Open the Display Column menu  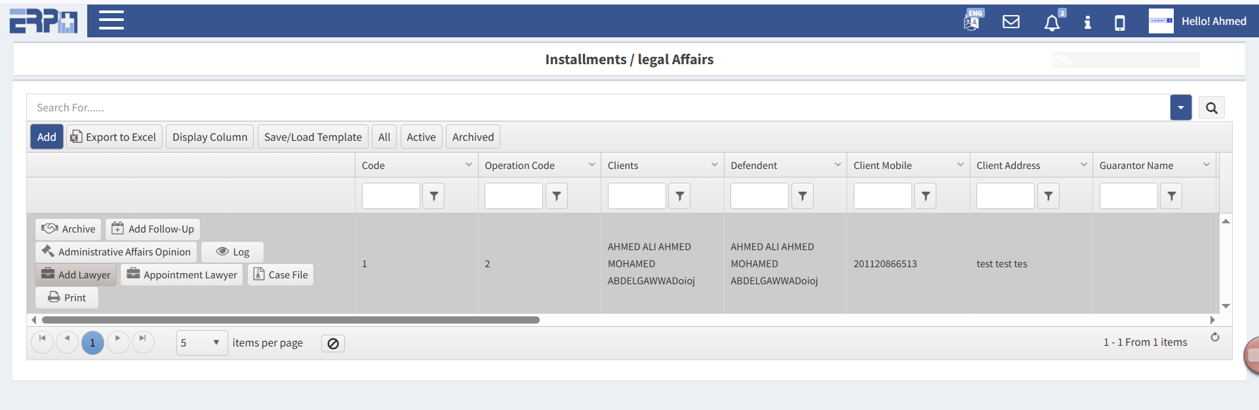[210, 137]
